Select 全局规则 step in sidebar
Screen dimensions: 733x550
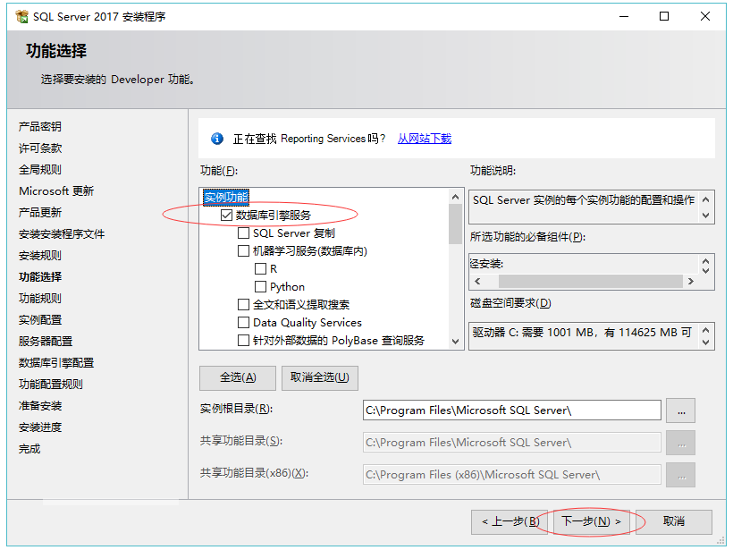click(40, 170)
